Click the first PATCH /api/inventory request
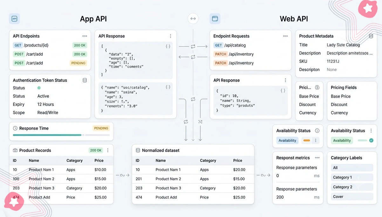Screen dimensions: 382x217 coord(234,54)
